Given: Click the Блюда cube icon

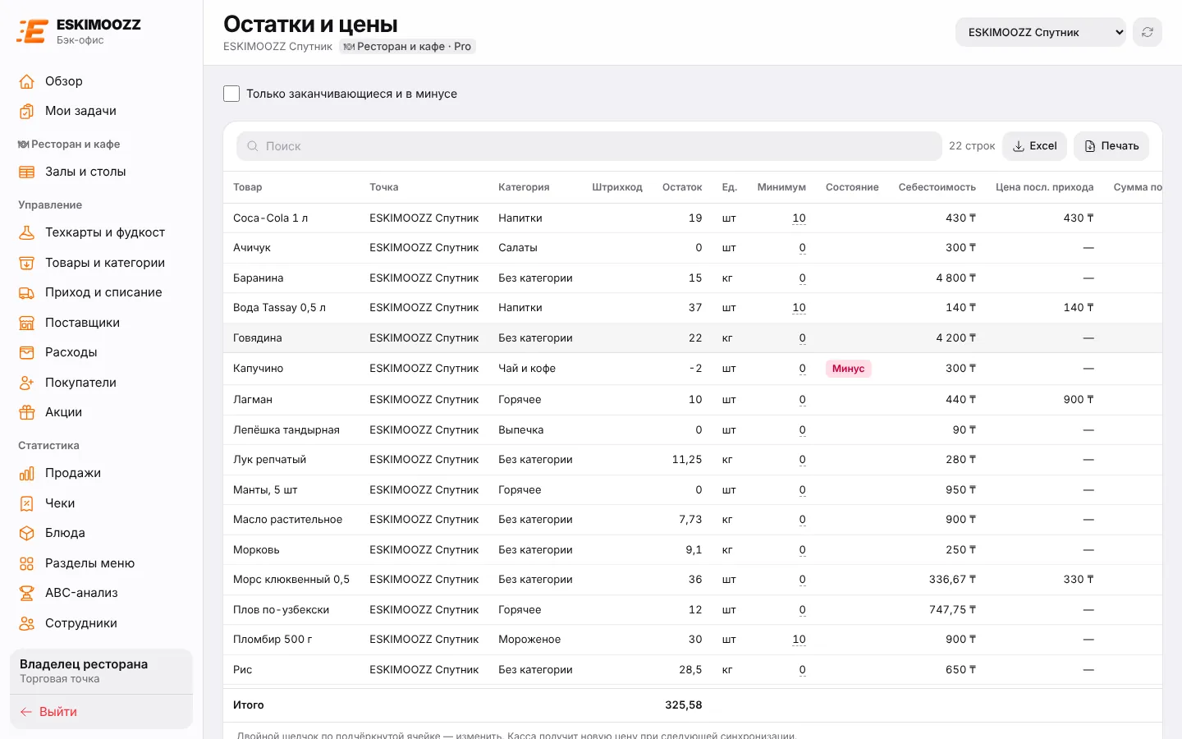Looking at the screenshot, I should tap(27, 533).
